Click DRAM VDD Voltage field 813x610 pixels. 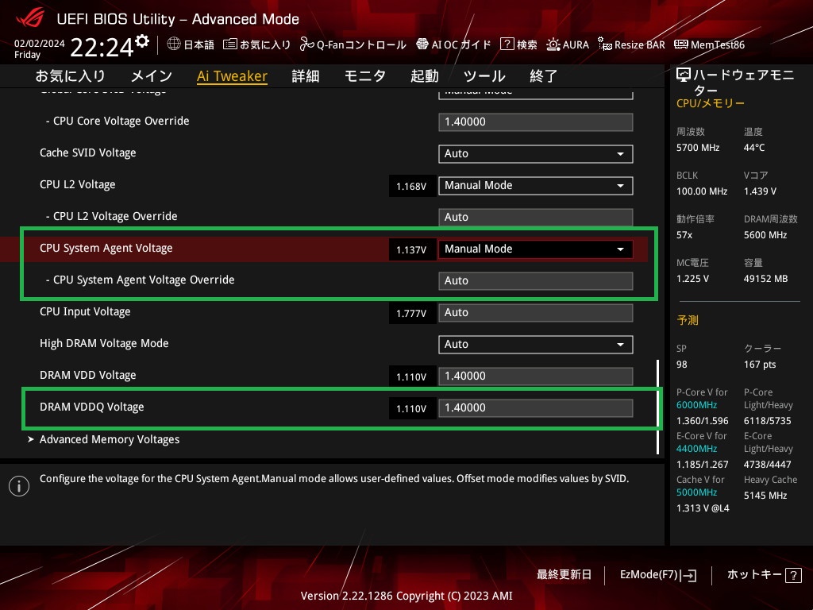pos(536,376)
